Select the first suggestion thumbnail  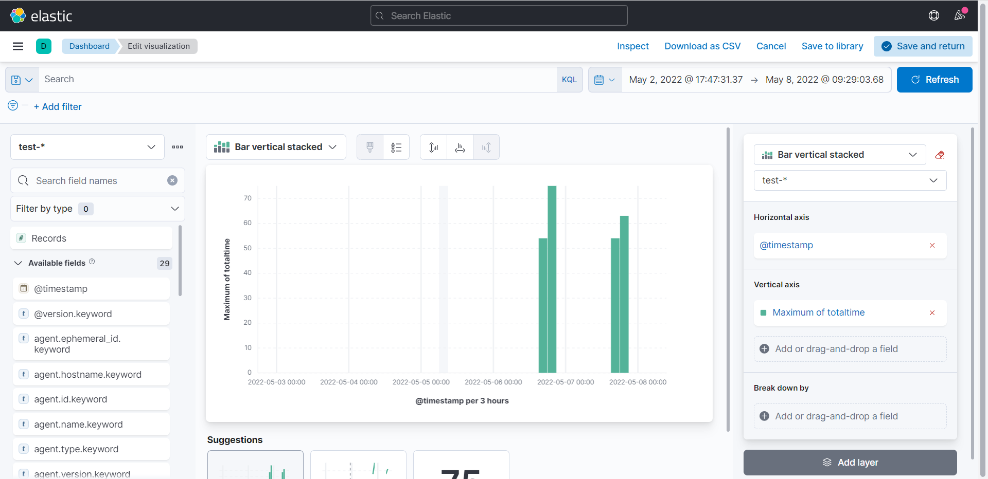pyautogui.click(x=255, y=465)
